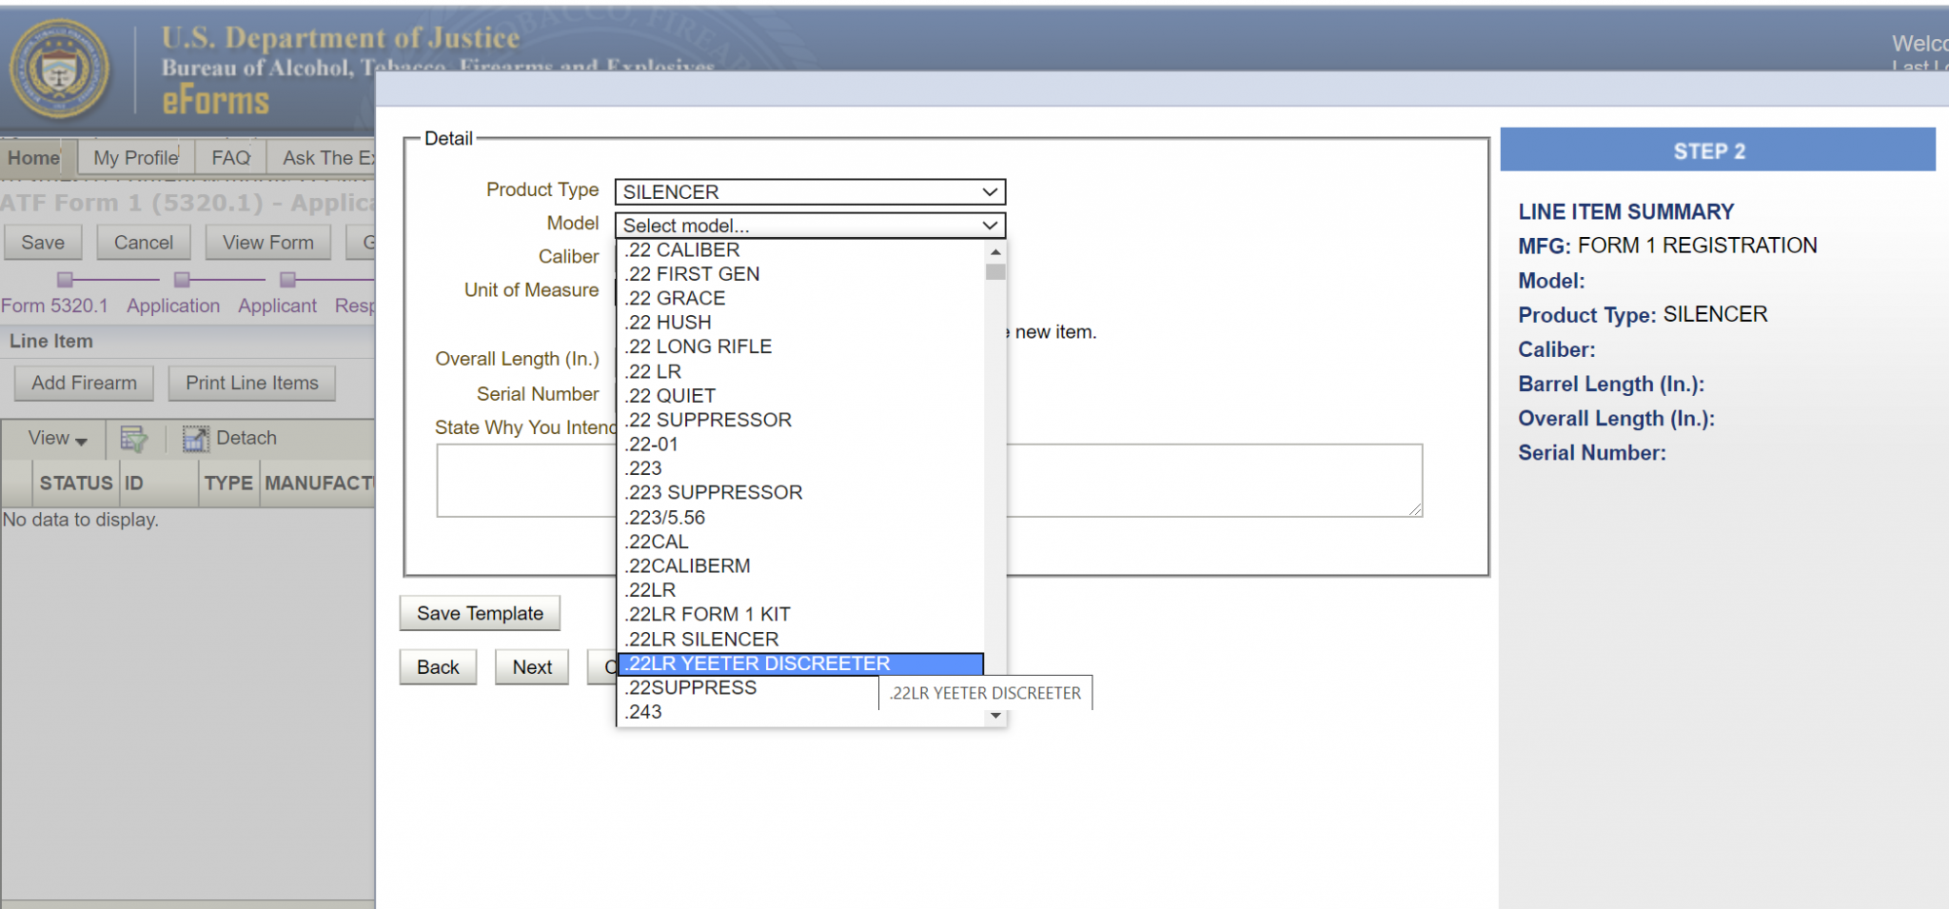This screenshot has height=909, width=1949.
Task: Pick the .22 LR model entry
Action: (x=800, y=371)
